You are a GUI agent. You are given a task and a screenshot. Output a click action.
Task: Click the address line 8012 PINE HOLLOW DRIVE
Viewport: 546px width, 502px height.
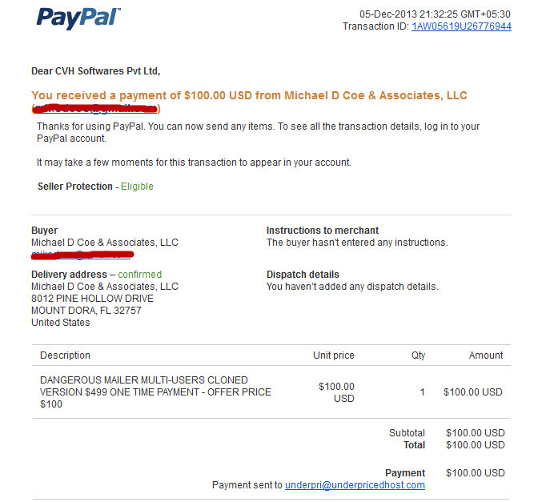[92, 299]
